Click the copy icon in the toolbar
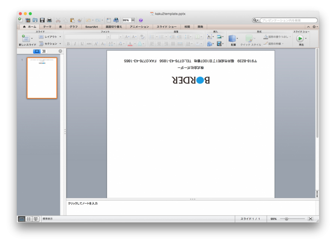 (x=65, y=20)
